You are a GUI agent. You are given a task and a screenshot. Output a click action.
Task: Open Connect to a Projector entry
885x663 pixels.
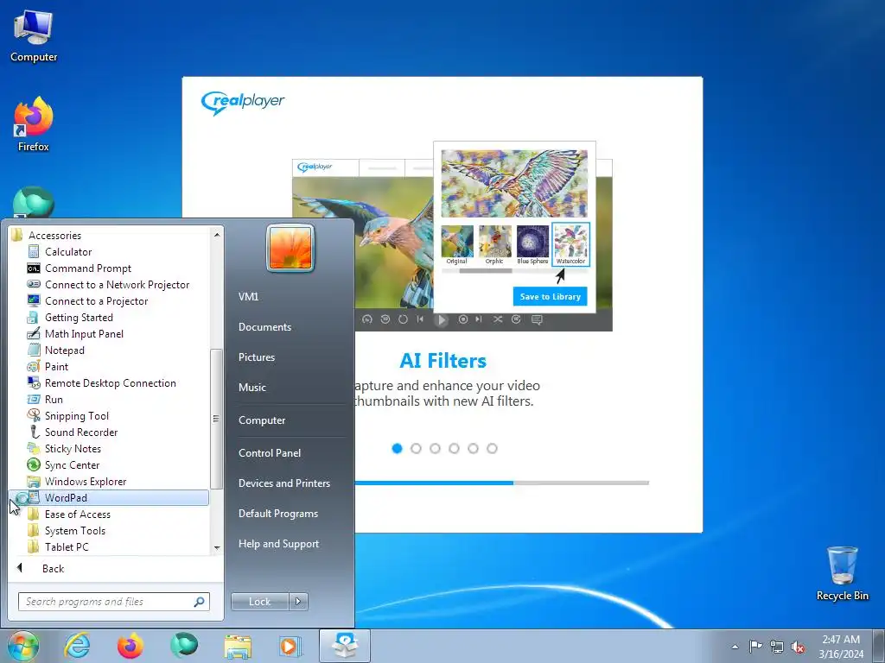coord(96,300)
